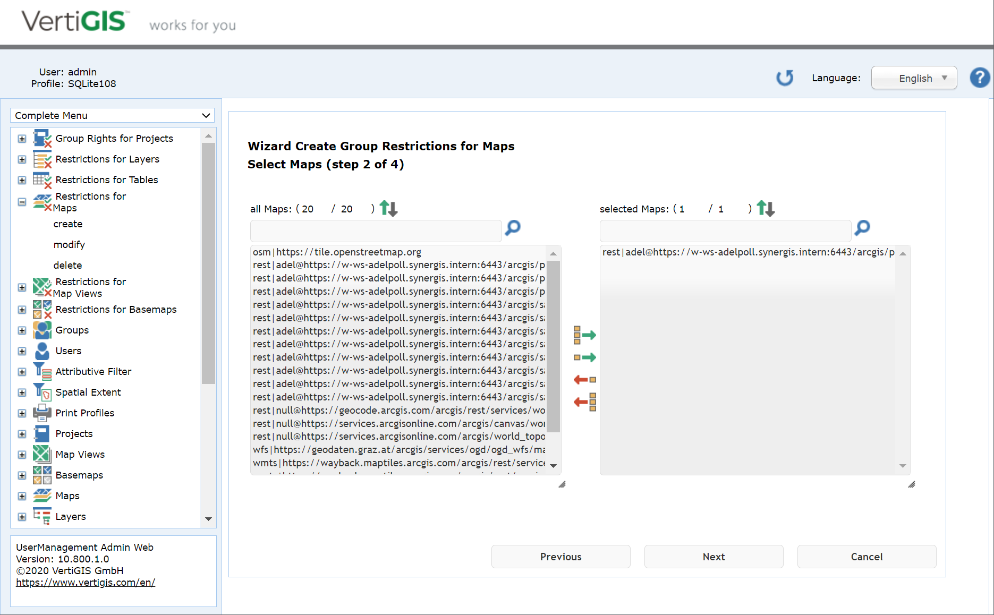Click the Next button

point(713,557)
